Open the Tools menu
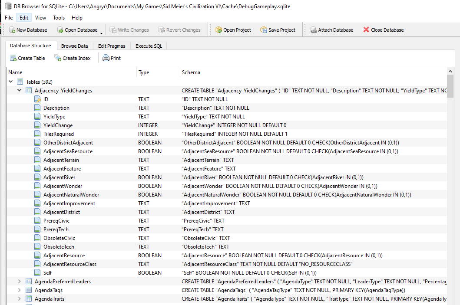The image size is (460, 305). 59,18
